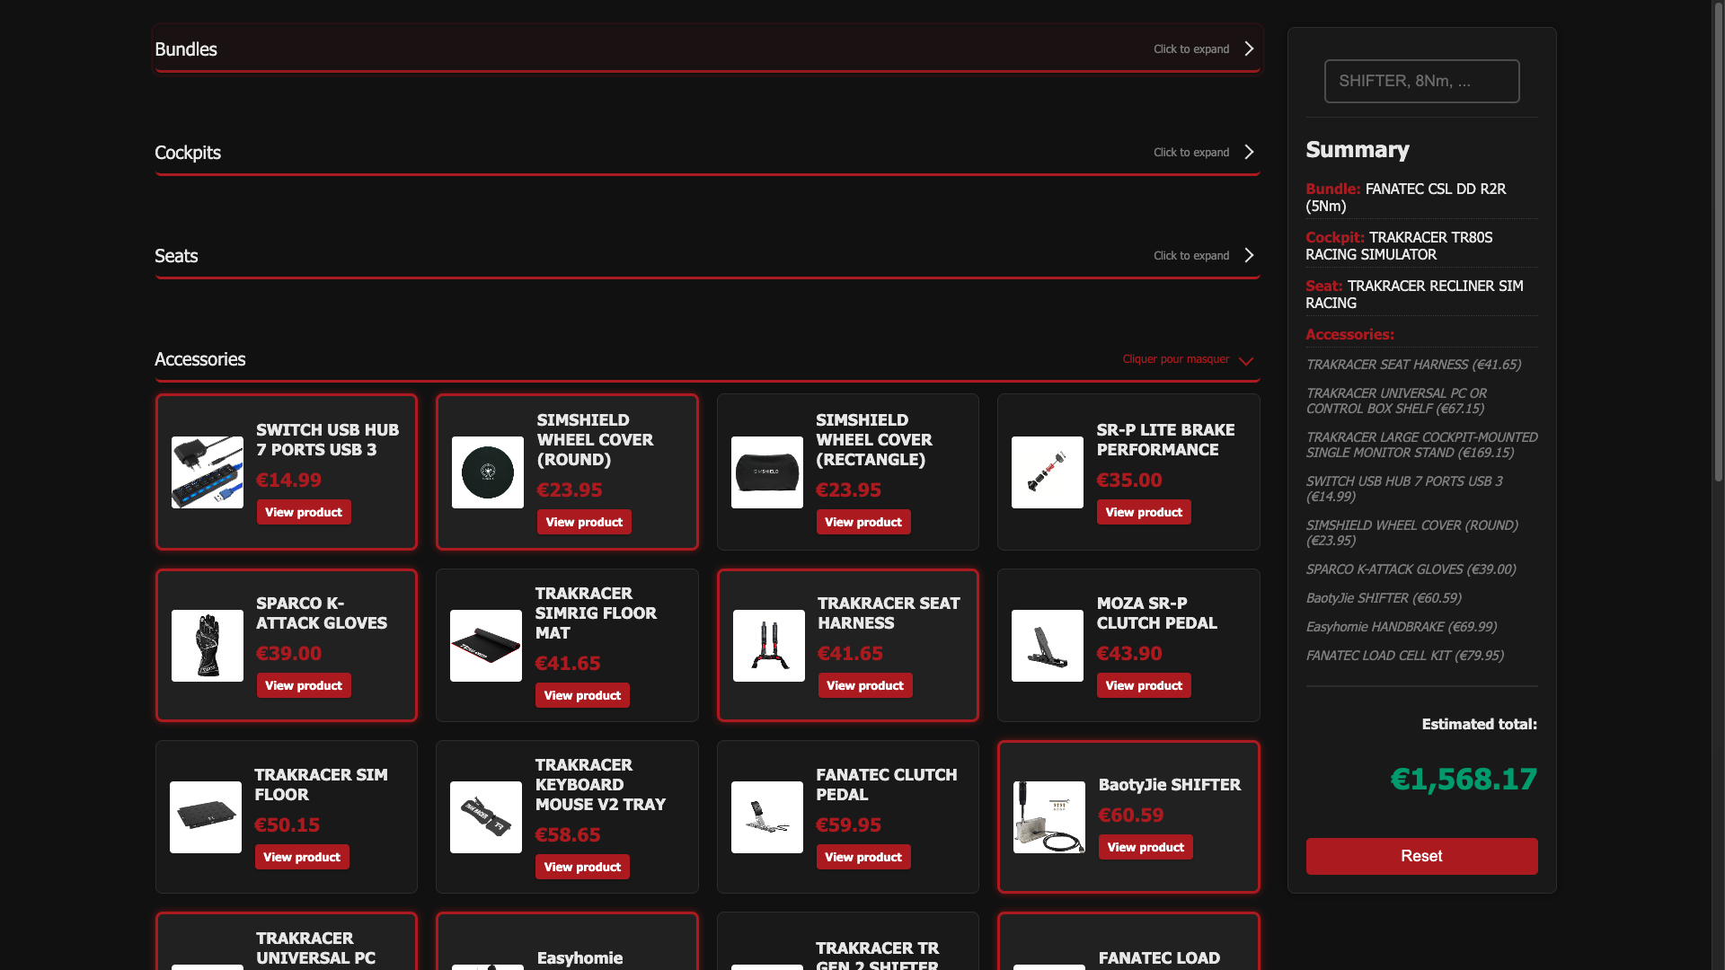Image resolution: width=1725 pixels, height=970 pixels.
Task: Click 'Cliquer pour masquer' on Accessories
Action: [x=1175, y=359]
